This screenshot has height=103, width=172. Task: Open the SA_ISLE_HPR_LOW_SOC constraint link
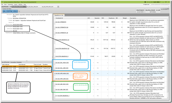click(x=62, y=79)
